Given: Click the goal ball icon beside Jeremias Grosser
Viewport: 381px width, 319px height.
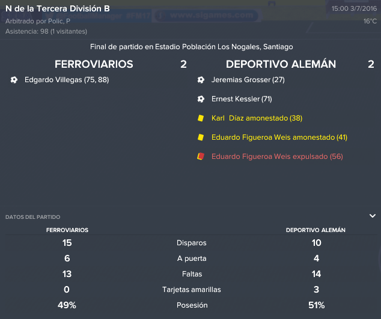Looking at the screenshot, I should 201,80.
